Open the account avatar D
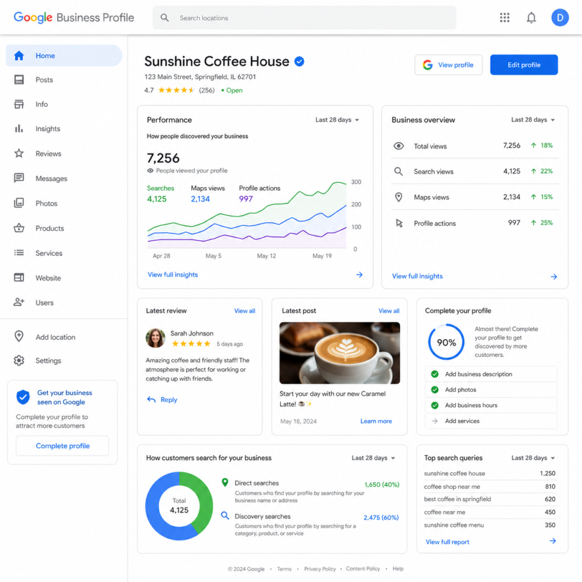This screenshot has width=582, height=582. coord(560,18)
